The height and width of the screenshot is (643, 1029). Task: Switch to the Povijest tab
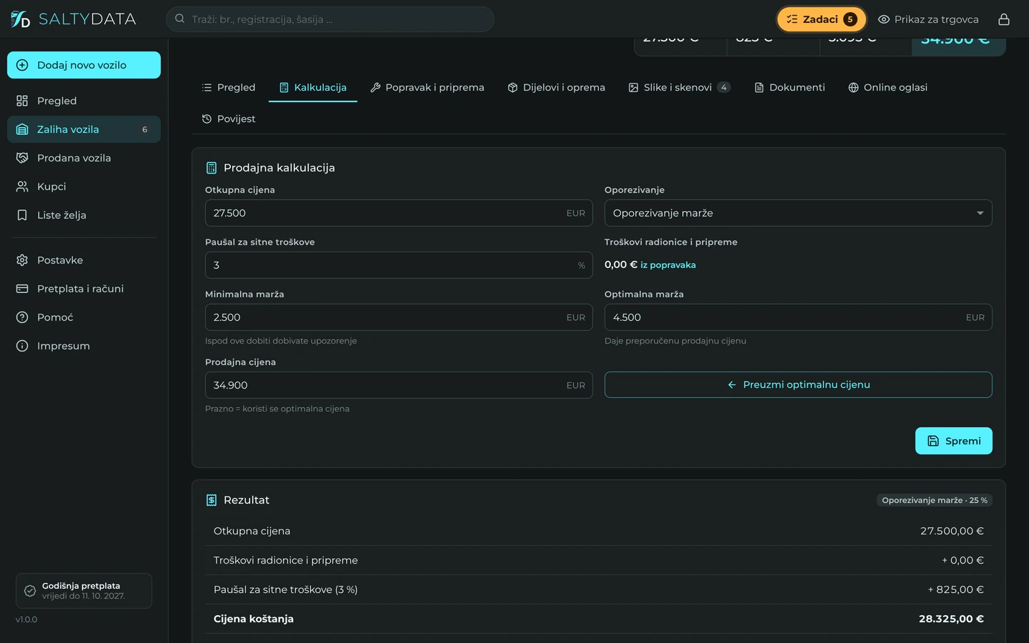229,119
